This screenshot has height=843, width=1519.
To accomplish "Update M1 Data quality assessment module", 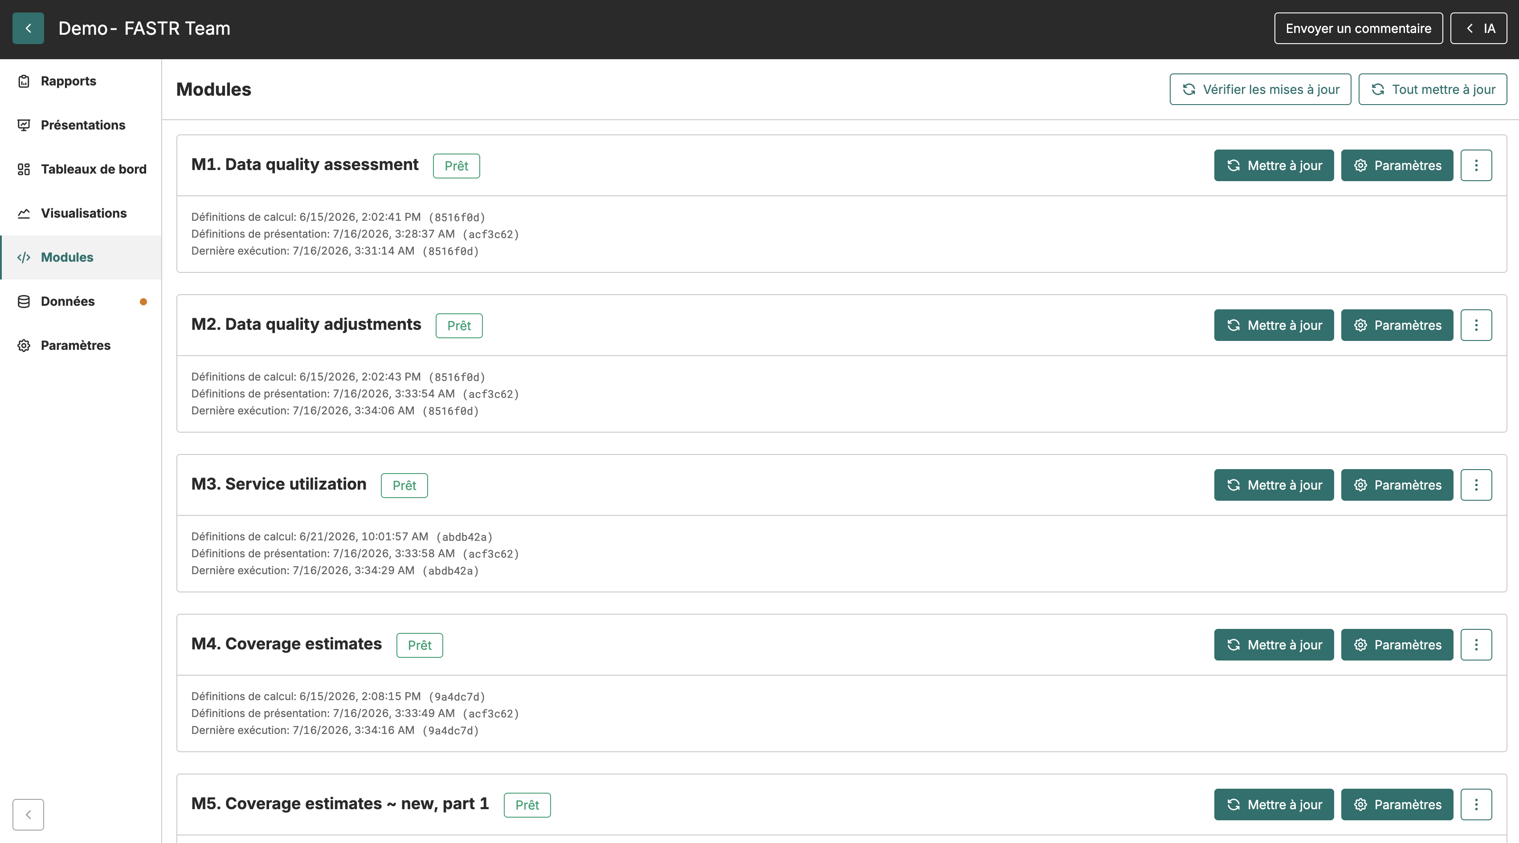I will (x=1274, y=166).
